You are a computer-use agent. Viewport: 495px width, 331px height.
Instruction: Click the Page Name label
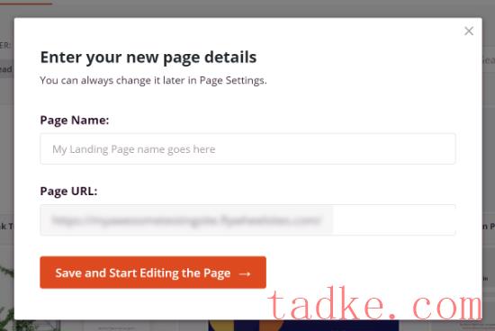pos(75,121)
